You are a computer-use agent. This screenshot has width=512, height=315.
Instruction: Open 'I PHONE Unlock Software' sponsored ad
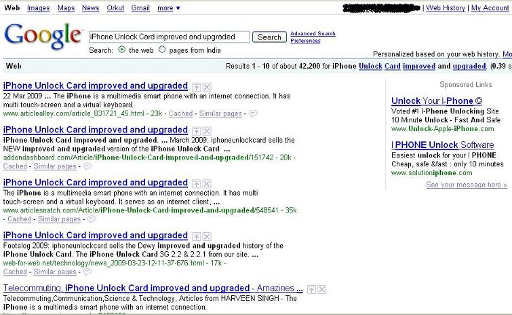[x=442, y=145]
